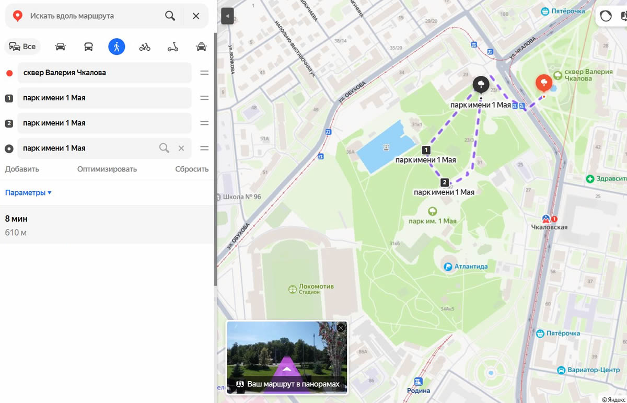Image resolution: width=627 pixels, height=403 pixels.
Task: Open Ваш маршрут в панорамах thumbnail
Action: coord(286,358)
